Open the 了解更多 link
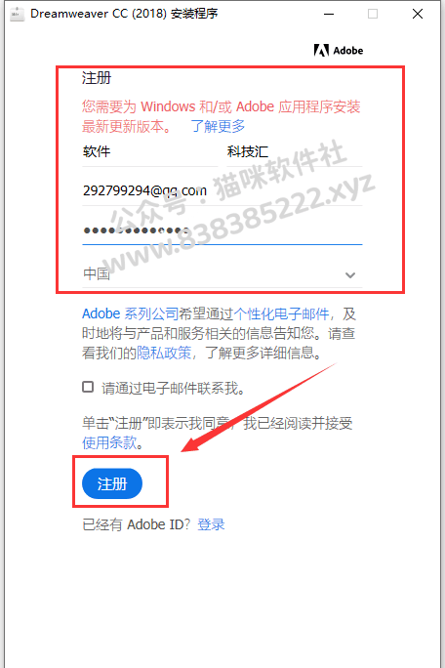 [218, 126]
